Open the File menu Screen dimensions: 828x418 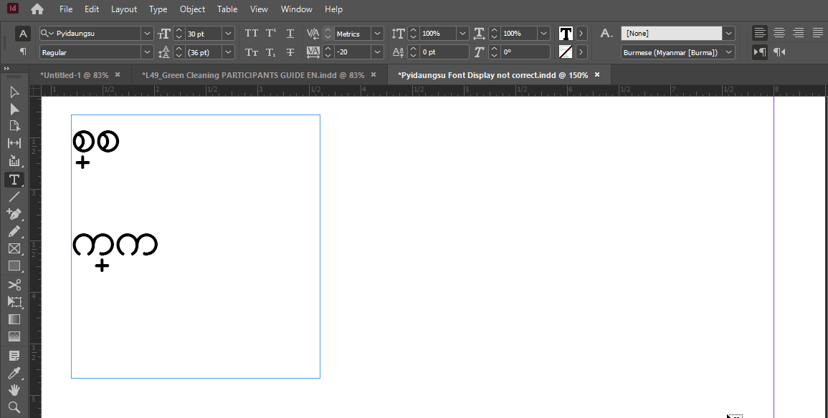click(66, 9)
